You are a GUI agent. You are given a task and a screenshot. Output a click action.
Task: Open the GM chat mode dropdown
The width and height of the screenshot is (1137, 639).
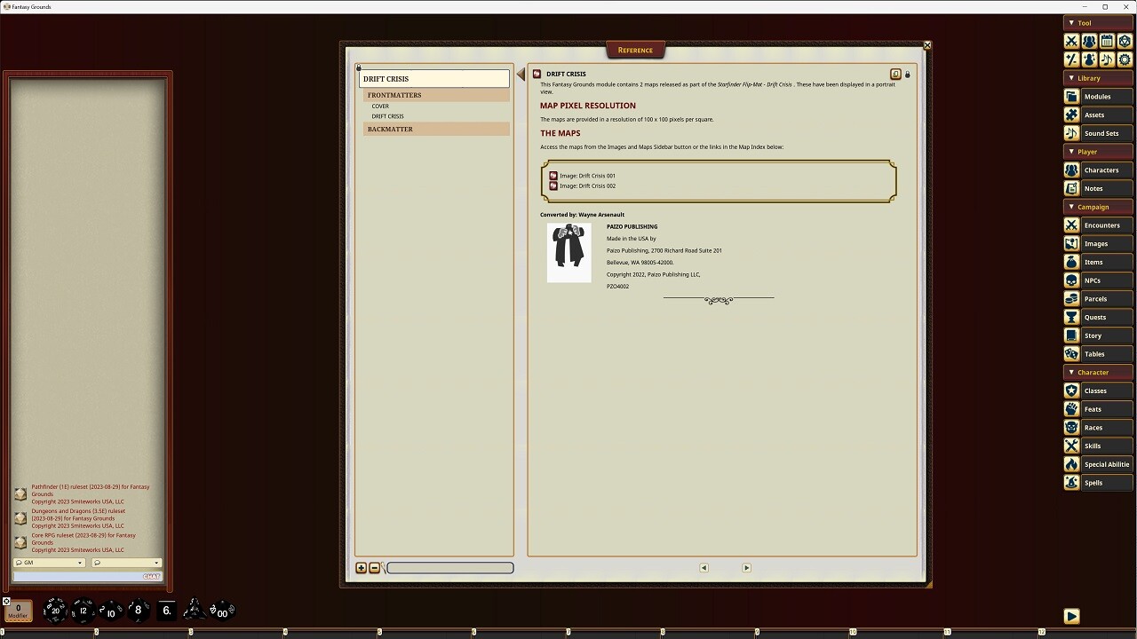pyautogui.click(x=49, y=563)
